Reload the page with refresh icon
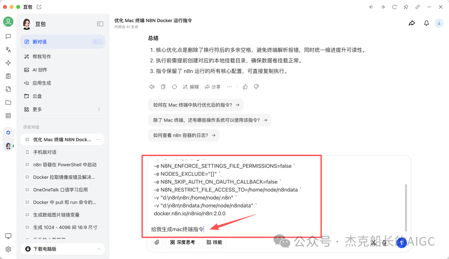Viewport: 449px width, 259px height. (394, 7)
